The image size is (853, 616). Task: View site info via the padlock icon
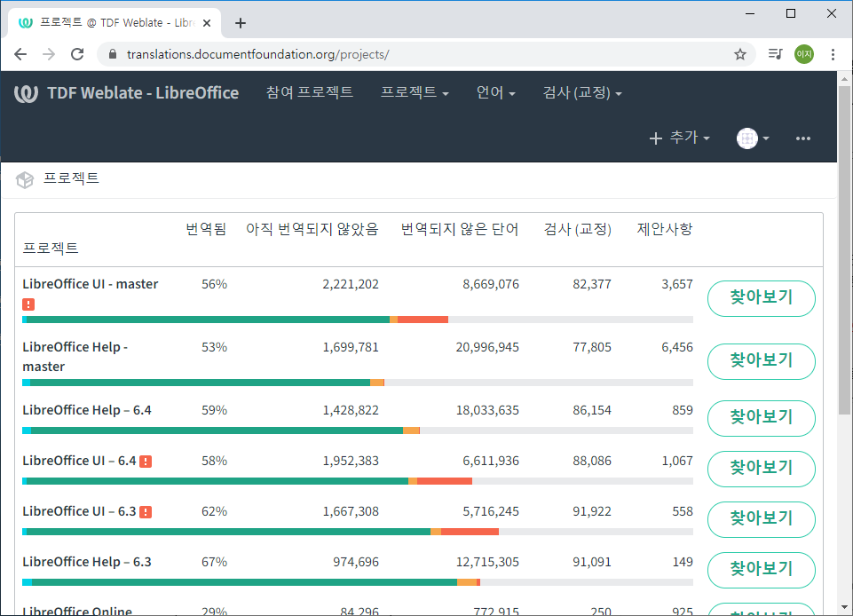pos(113,54)
